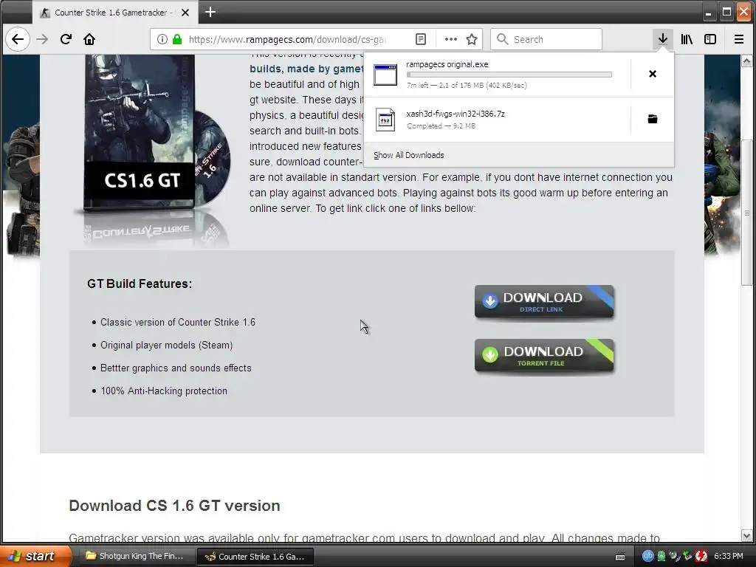The image size is (756, 567).
Task: Open the Library bookmarks and history button
Action: coord(687,39)
